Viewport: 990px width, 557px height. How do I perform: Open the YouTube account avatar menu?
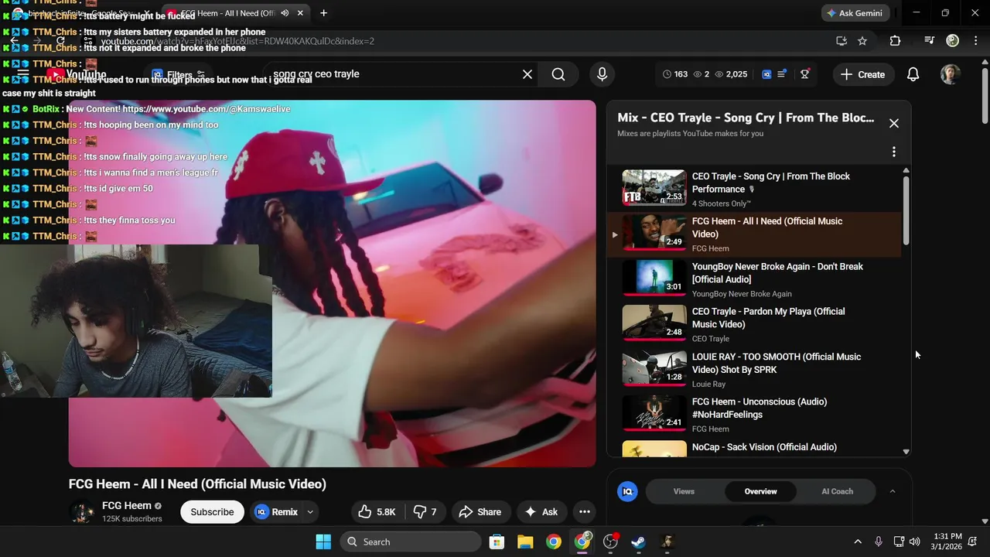950,74
